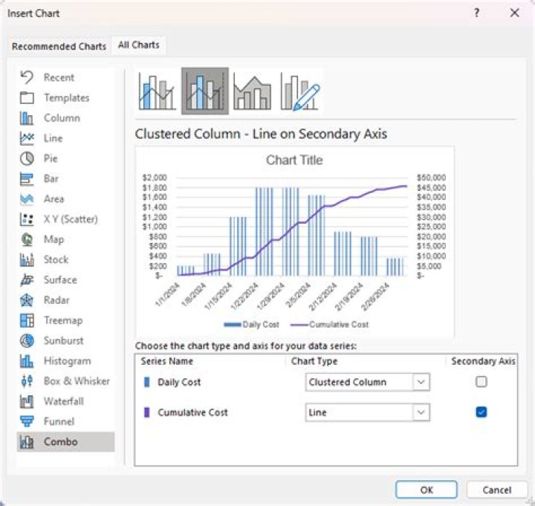Select the All Charts tab
535x506 pixels.
tap(138, 45)
